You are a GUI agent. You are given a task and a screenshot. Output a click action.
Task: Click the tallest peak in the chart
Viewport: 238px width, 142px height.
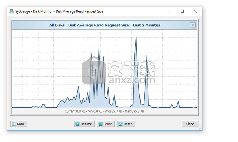point(136,37)
